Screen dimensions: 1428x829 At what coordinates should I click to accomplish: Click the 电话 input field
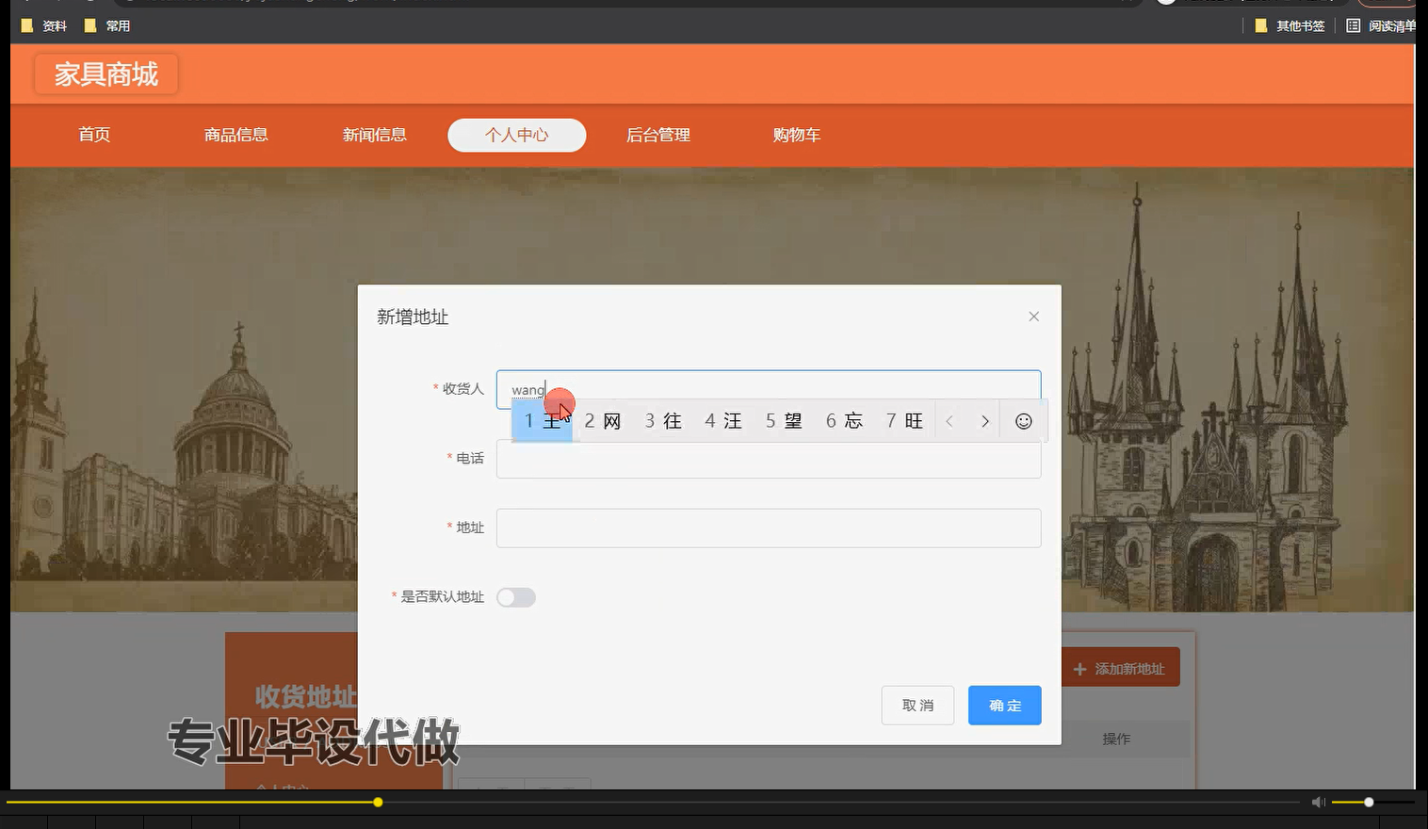pos(769,460)
